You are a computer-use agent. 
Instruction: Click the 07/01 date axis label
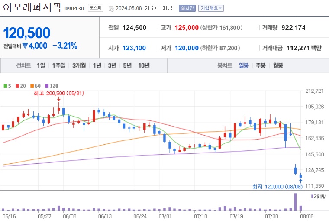(165, 216)
